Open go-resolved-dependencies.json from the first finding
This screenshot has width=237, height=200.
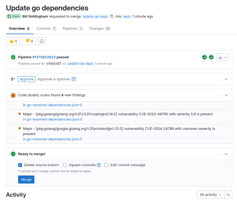(x=52, y=105)
